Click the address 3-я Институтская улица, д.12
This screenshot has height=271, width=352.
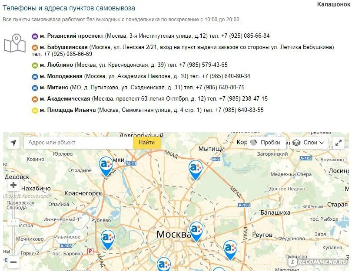(168, 36)
